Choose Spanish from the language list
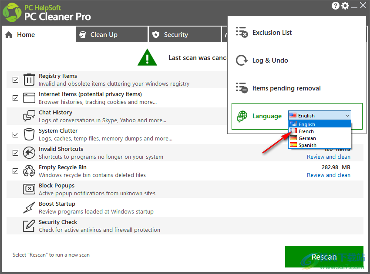 tap(320, 145)
